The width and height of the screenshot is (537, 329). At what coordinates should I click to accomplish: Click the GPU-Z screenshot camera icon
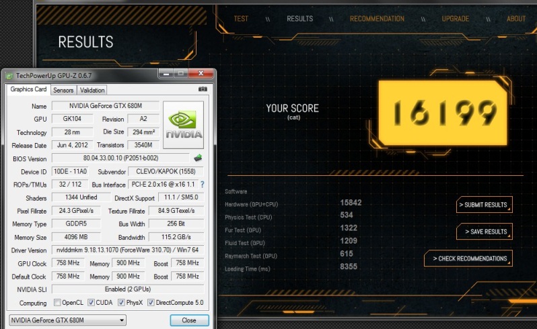pyautogui.click(x=203, y=89)
